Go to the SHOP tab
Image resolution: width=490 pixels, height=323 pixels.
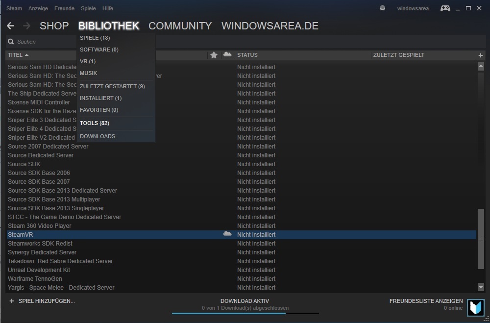click(54, 26)
